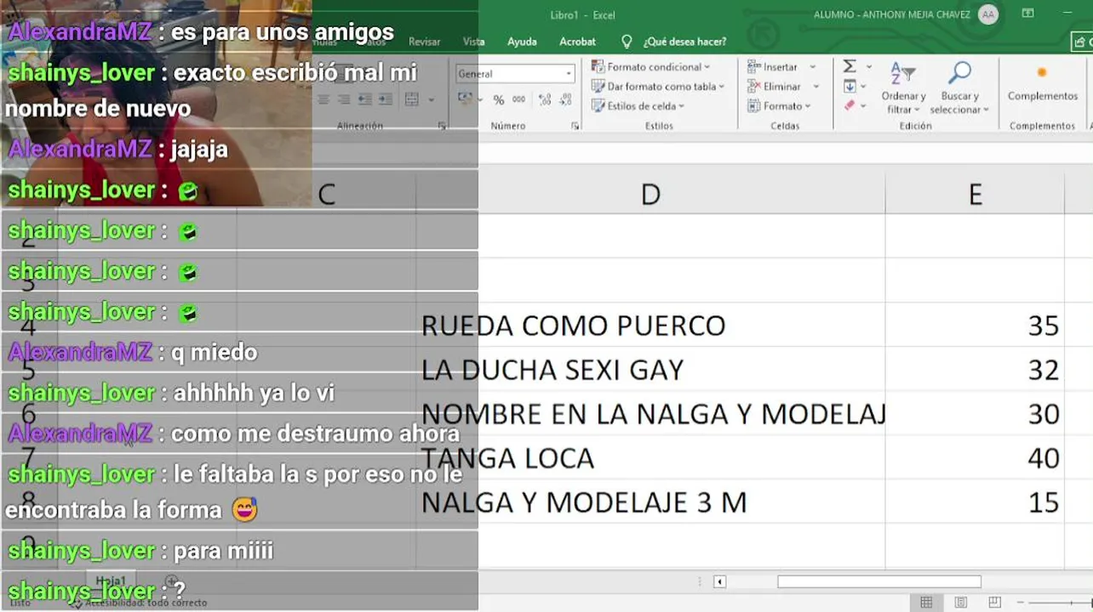Click the Autosuma sigma icon
This screenshot has width=1093, height=612.
(x=850, y=66)
